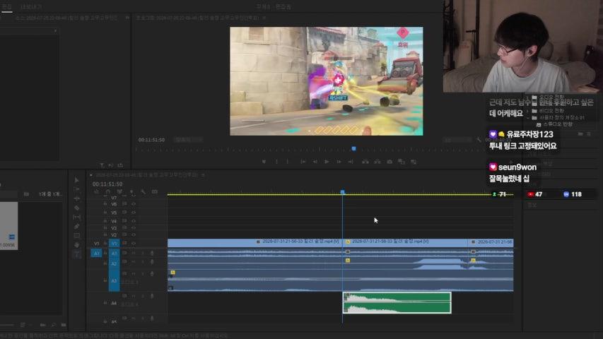Select the Razor tool
Viewport: 603px width, 339px height.
tap(76, 208)
